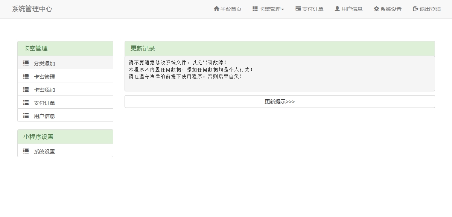The image size is (452, 217).
Task: Click list icon next to sidebar 用户信息
Action: click(x=26, y=115)
